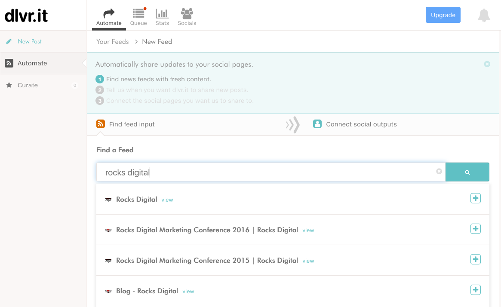
Task: Add the Marketing Conference 2016 feed
Action: coord(476,229)
